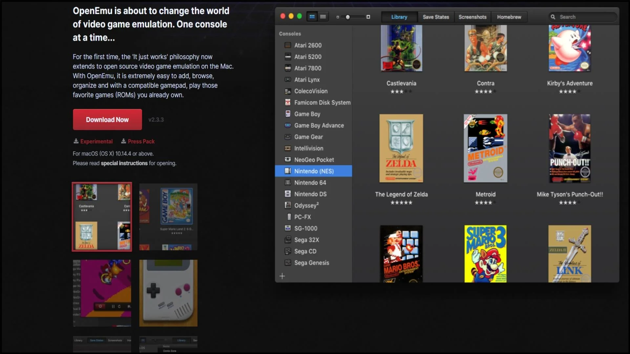Click the Atari 2600 console icon
The height and width of the screenshot is (354, 630).
(x=288, y=45)
